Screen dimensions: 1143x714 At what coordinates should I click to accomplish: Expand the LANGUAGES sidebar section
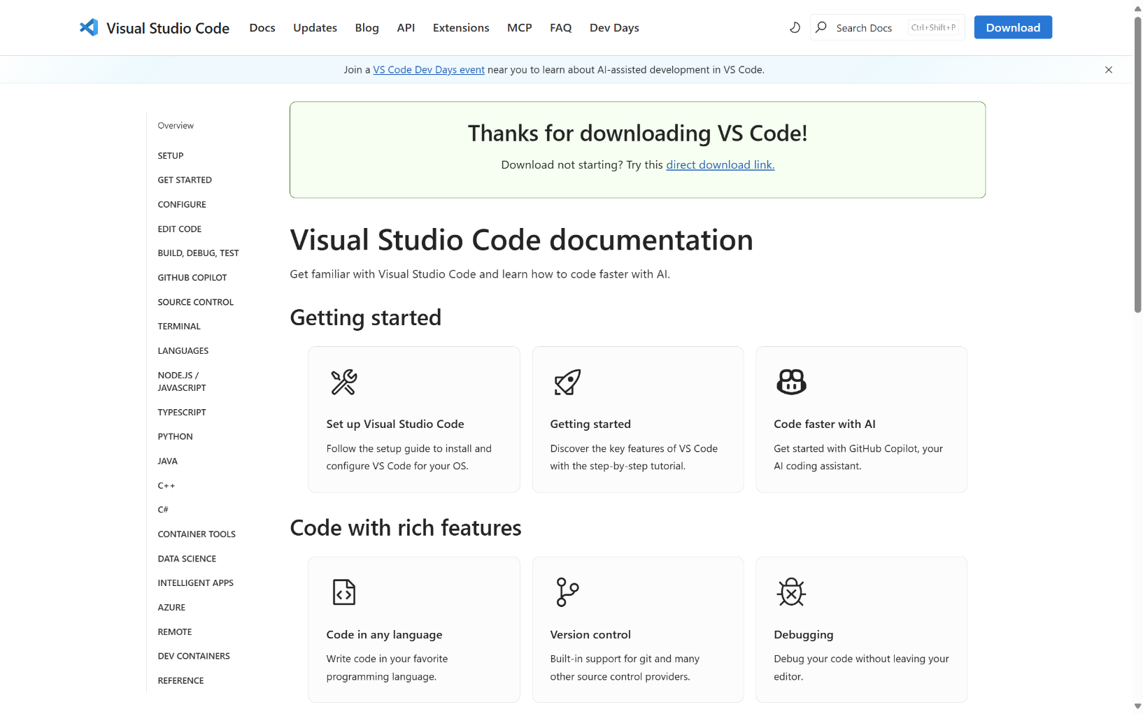click(183, 351)
